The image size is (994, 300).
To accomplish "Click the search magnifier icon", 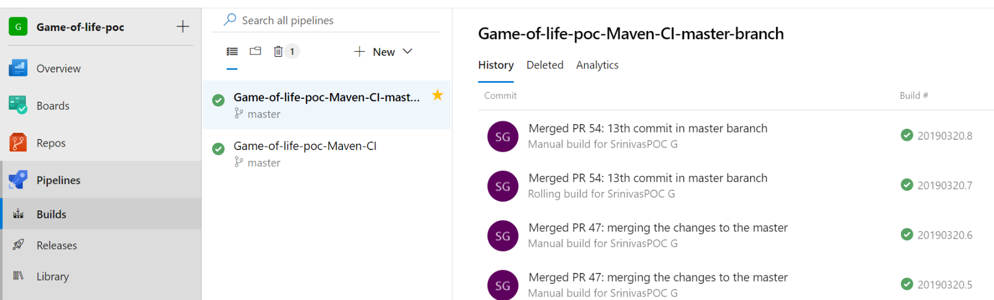I will 230,20.
